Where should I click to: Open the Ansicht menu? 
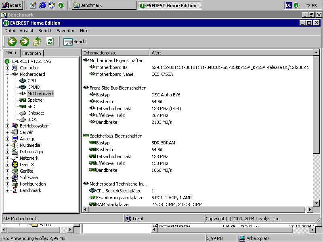click(27, 31)
